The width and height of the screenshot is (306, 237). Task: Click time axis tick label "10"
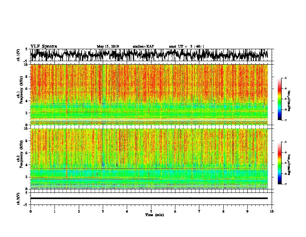(x=272, y=211)
